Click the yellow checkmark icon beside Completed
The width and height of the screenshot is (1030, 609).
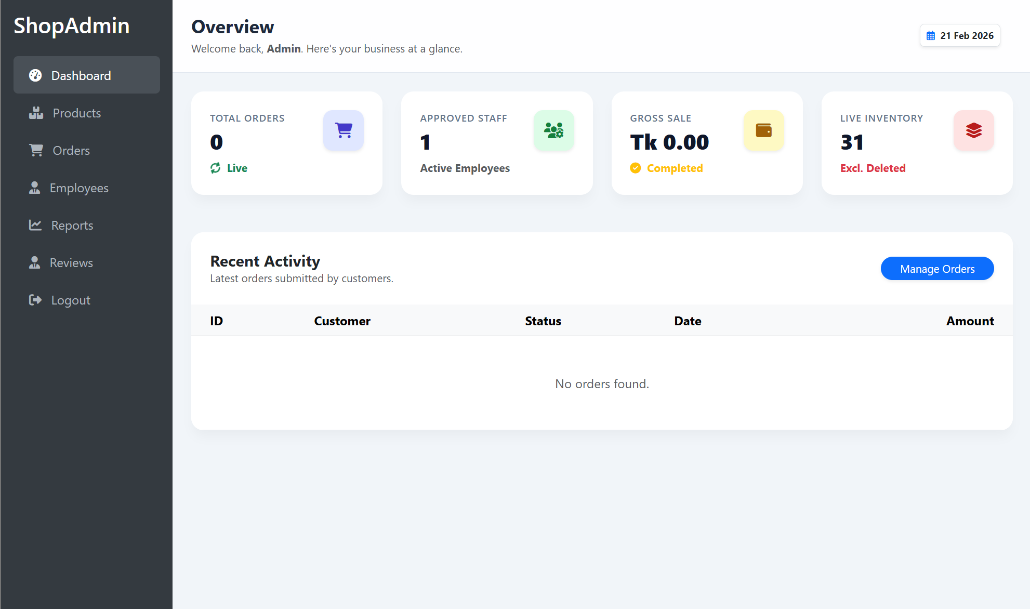tap(635, 168)
